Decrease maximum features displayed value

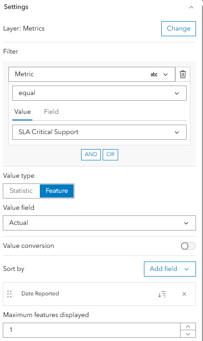click(x=188, y=334)
